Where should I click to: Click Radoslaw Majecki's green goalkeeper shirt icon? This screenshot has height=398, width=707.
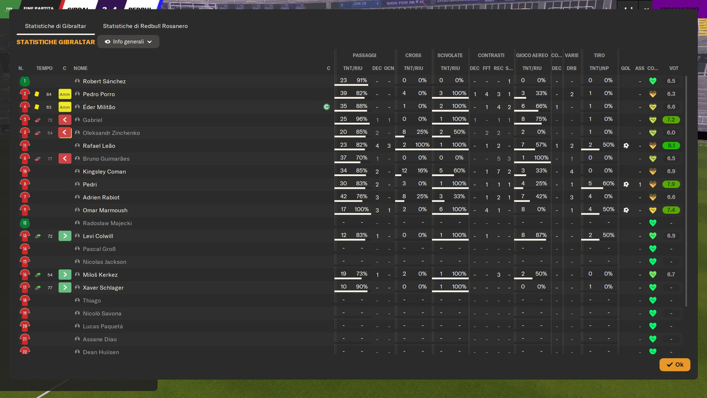24,223
